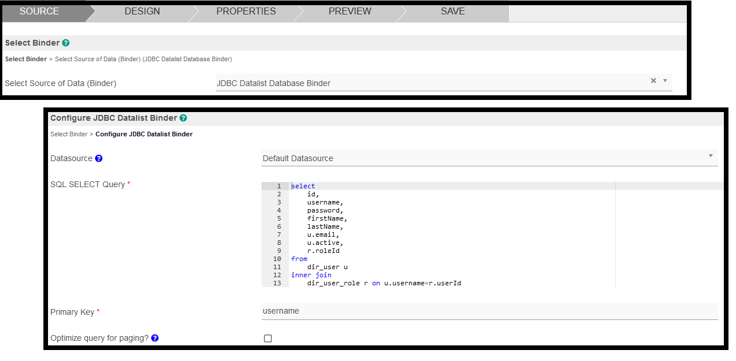Switch to the DESIGN step tab
This screenshot has width=736, height=361.
(142, 12)
